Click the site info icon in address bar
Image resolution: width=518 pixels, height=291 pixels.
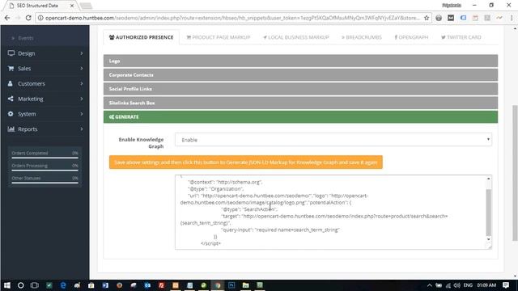(40, 18)
